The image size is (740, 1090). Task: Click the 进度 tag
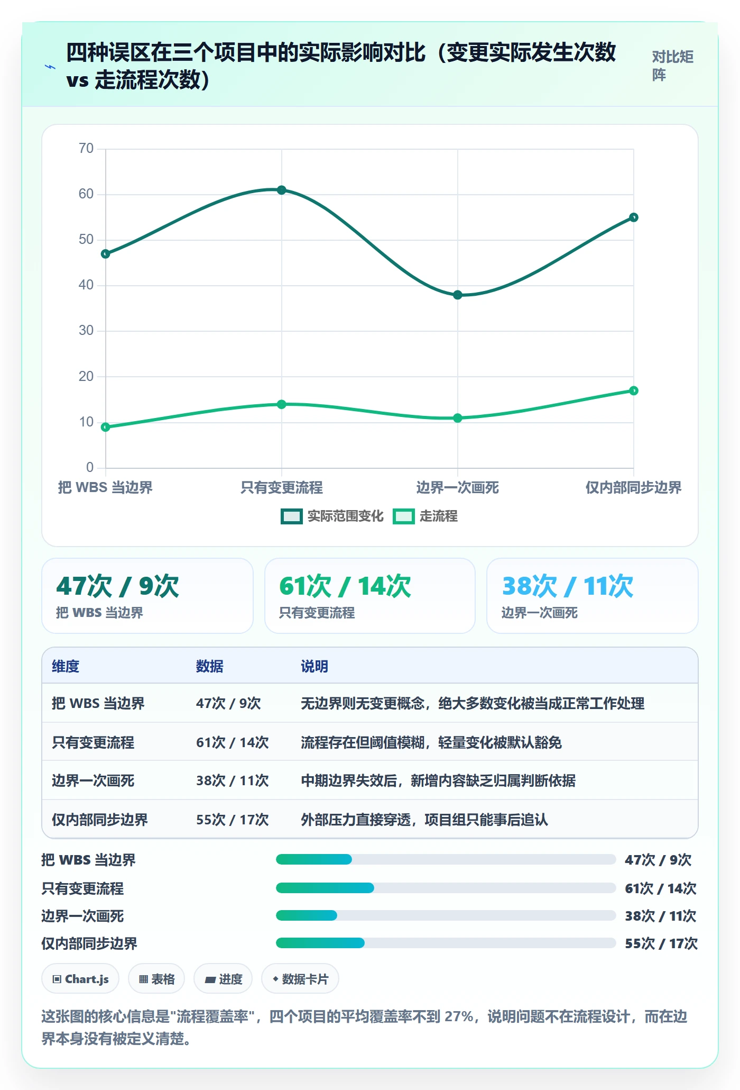(x=223, y=979)
